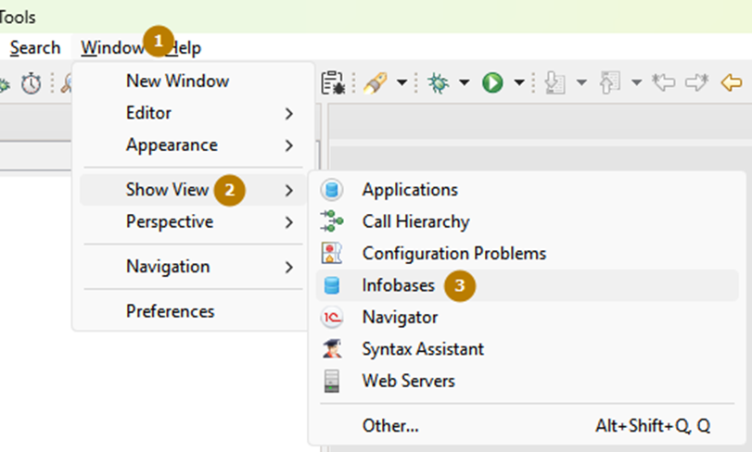Click the Next Annotation icon

(x=554, y=83)
